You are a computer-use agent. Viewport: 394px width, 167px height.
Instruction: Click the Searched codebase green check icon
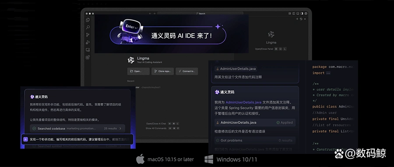(x=34, y=129)
